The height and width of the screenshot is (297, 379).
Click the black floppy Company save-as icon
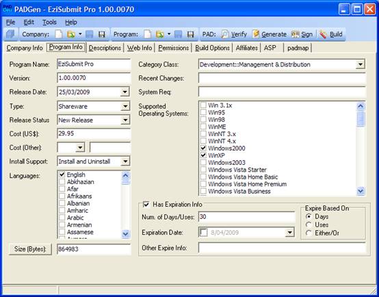tap(102, 34)
